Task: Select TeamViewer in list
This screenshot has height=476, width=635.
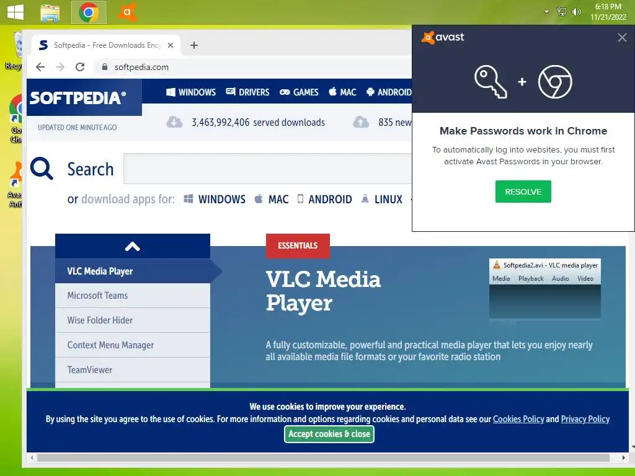Action: [x=133, y=369]
